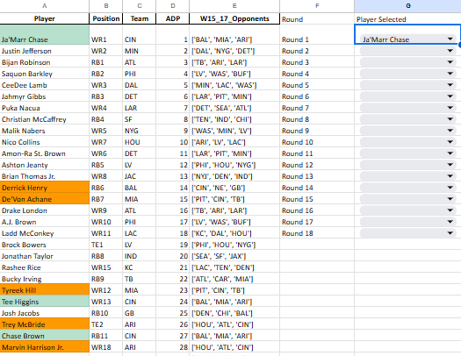
Task: Open the Round 18 player dropdown
Action: point(450,233)
